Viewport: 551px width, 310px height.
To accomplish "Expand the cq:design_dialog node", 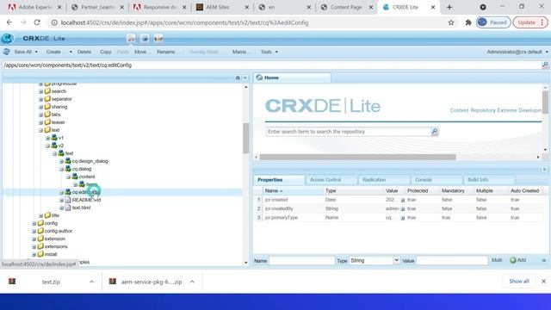I will click(x=61, y=161).
